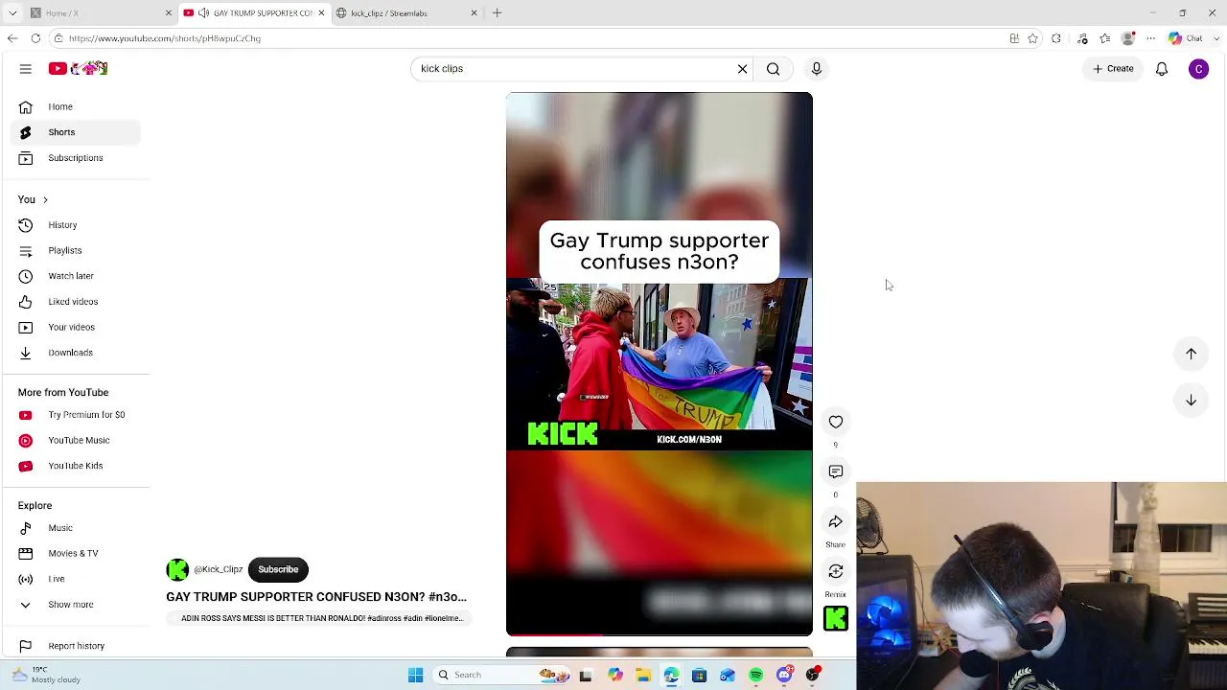Open the YouTube guide hamburger menu
Viewport: 1227px width, 690px height.
(x=26, y=69)
